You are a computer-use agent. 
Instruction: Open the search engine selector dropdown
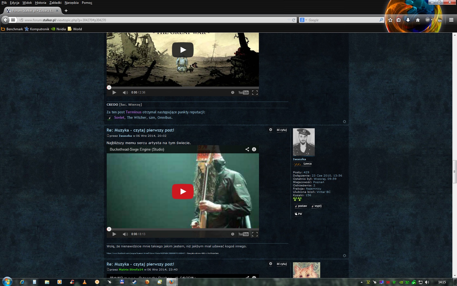[x=306, y=20]
